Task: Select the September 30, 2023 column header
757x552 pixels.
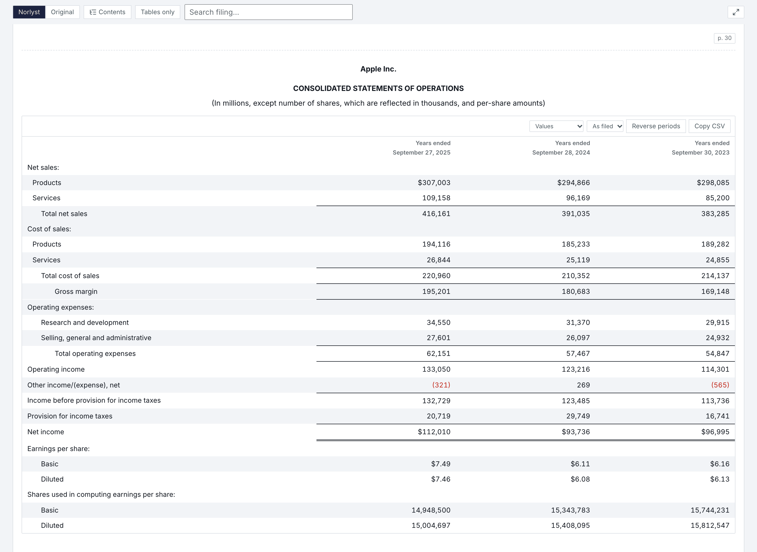Action: (700, 148)
